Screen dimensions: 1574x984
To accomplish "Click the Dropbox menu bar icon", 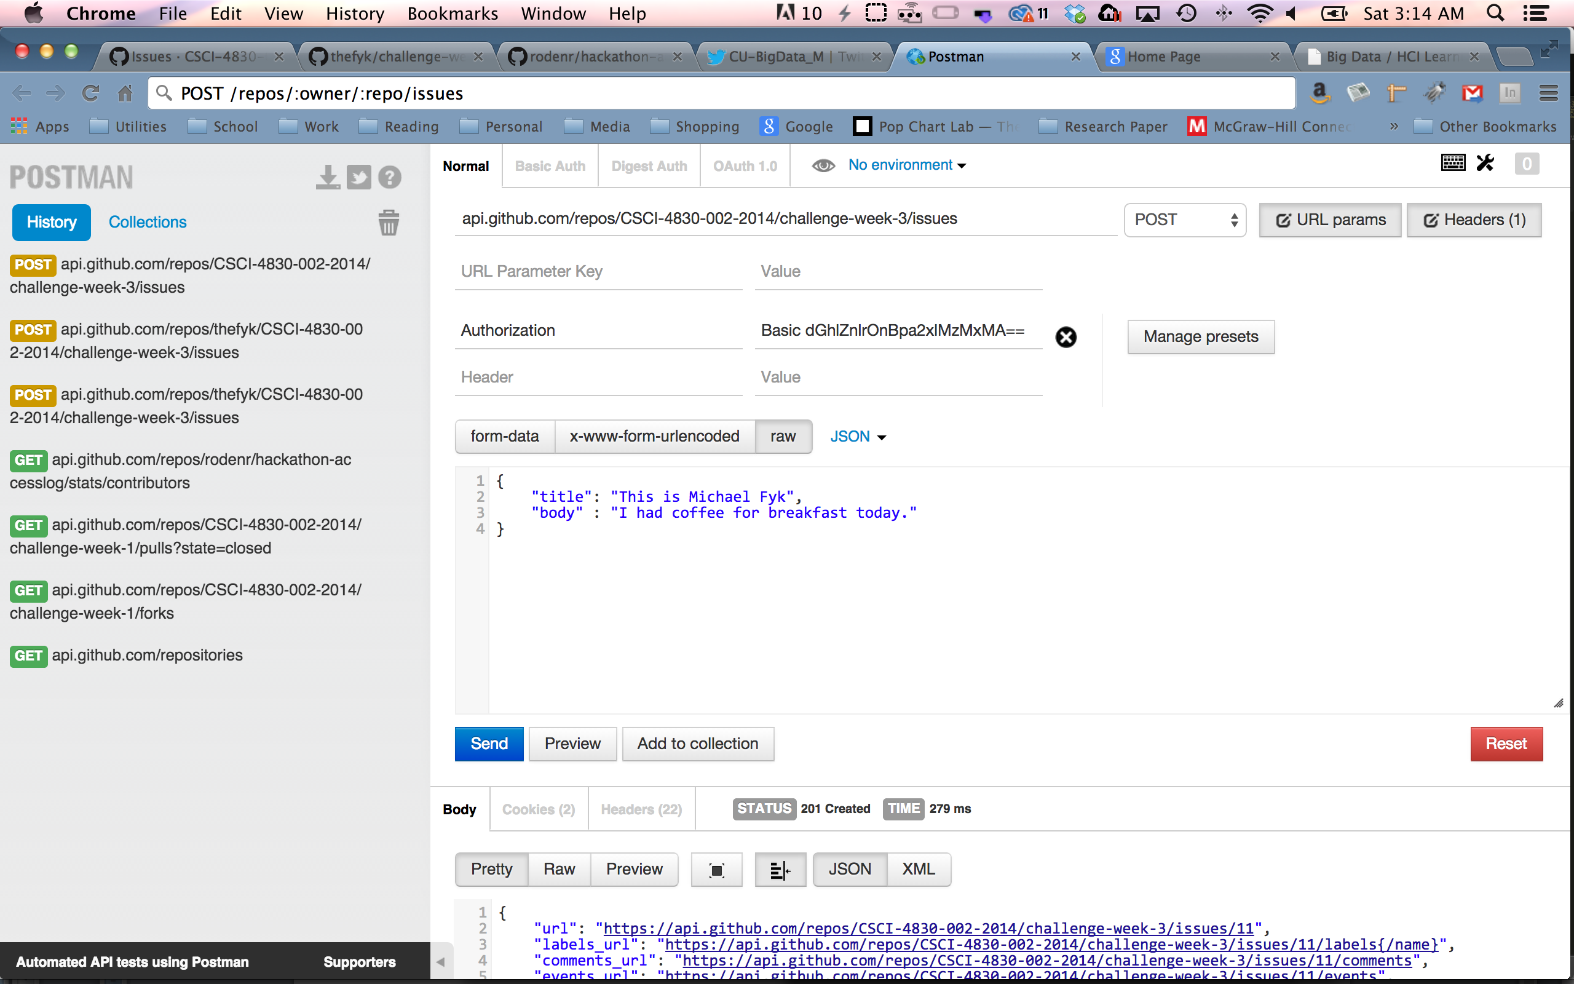I will [1075, 13].
